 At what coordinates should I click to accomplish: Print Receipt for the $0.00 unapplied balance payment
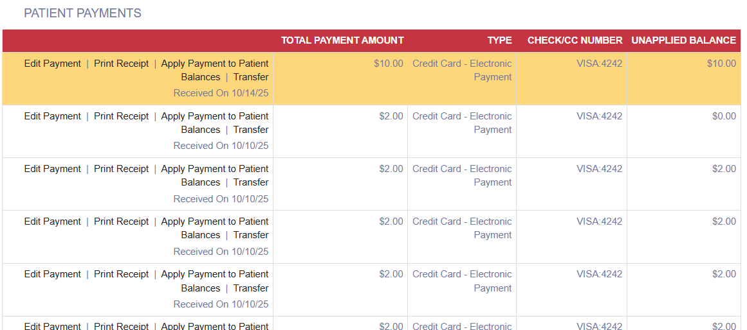(121, 116)
